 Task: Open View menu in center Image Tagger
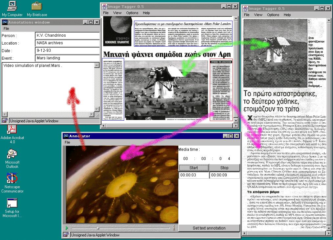[x=117, y=13]
